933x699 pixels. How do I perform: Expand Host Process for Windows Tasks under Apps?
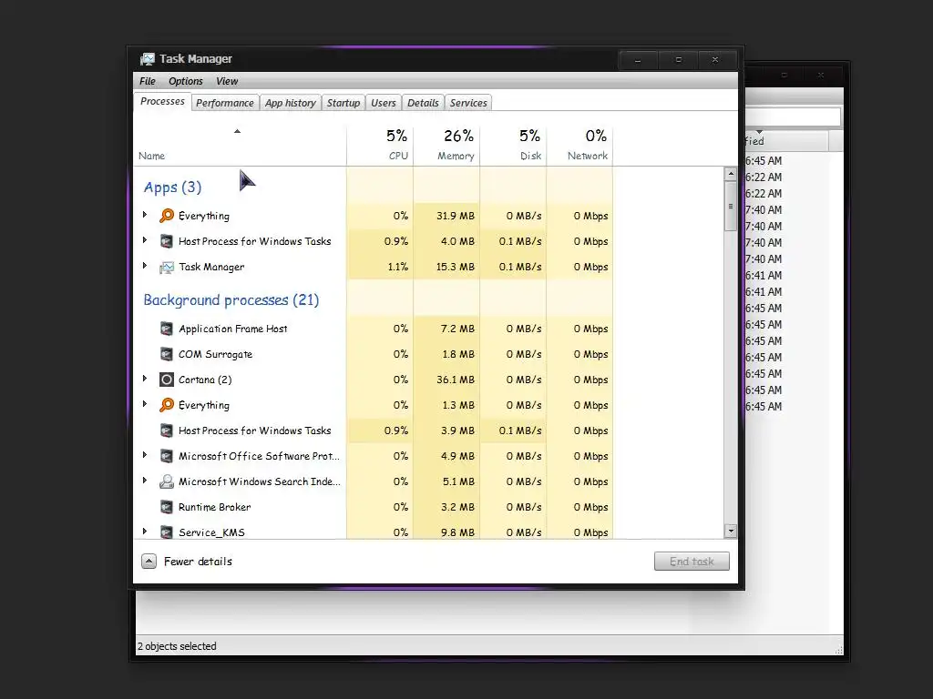coord(145,240)
